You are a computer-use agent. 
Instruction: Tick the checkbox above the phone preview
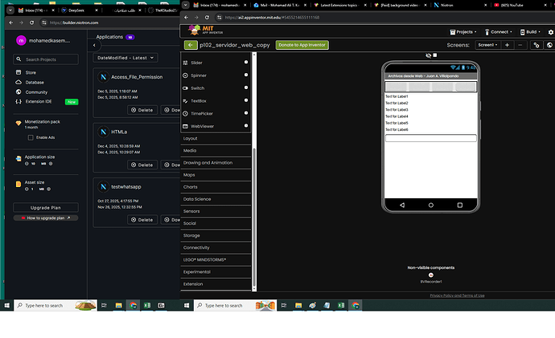pyautogui.click(x=438, y=55)
